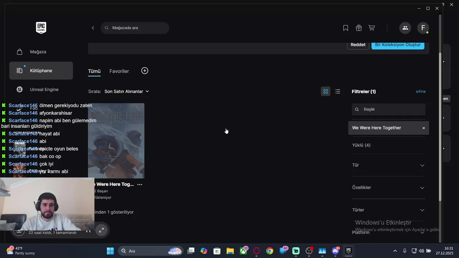Viewport: 459px width, 258px height.
Task: Switch to list view
Action: [x=337, y=91]
